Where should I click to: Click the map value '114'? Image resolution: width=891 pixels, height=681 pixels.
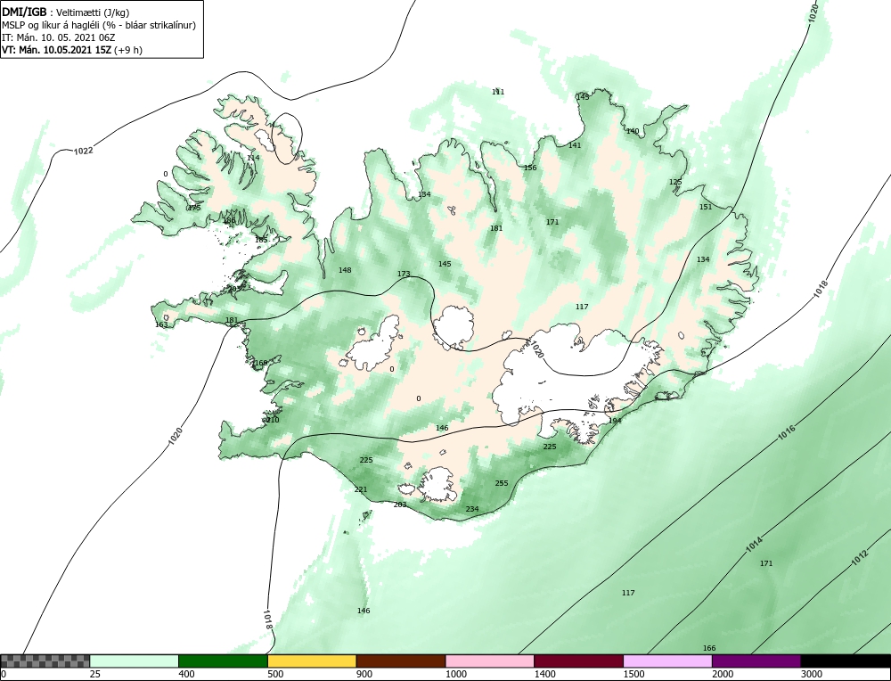pos(253,158)
